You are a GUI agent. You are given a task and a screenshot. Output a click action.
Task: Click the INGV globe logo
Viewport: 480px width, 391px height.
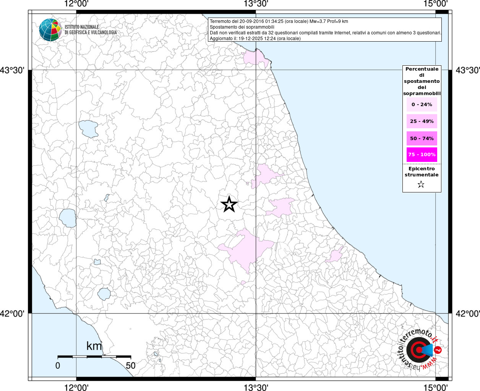coord(50,29)
